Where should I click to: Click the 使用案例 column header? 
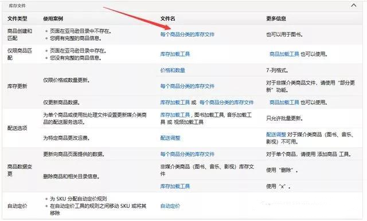point(53,19)
